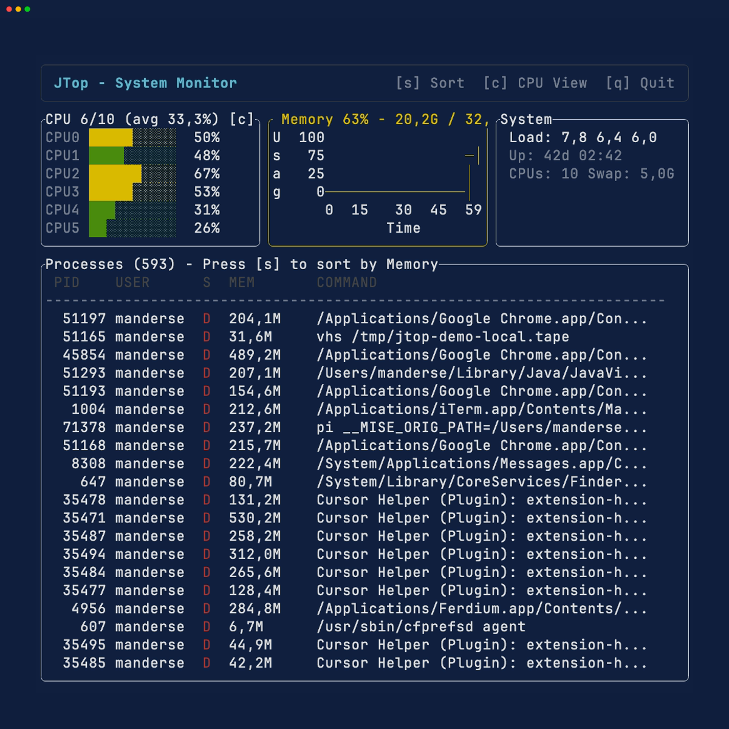Select the pi __MISE_ORIG_PATH process row

(x=355, y=428)
